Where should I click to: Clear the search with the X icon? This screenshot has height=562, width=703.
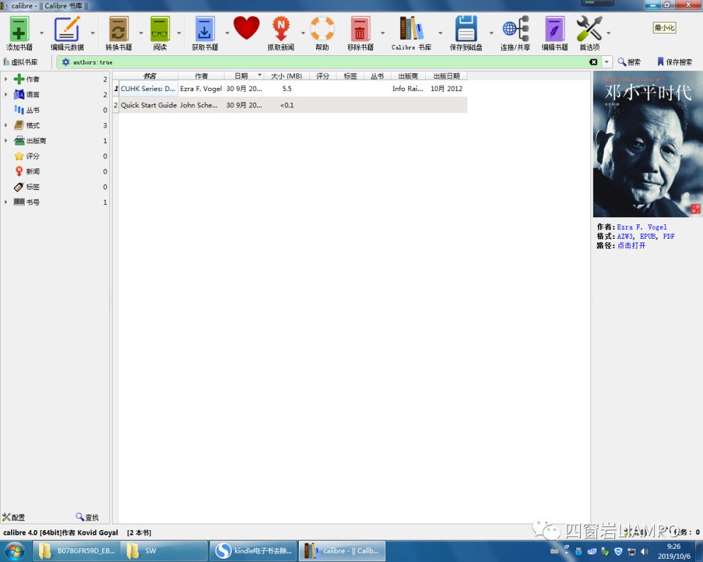click(593, 62)
